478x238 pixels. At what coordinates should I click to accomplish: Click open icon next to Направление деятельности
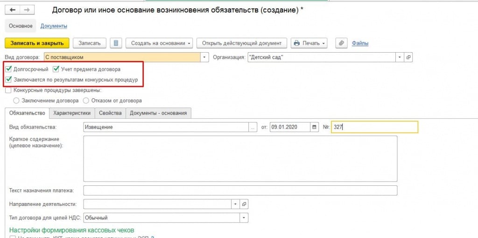pos(244,204)
